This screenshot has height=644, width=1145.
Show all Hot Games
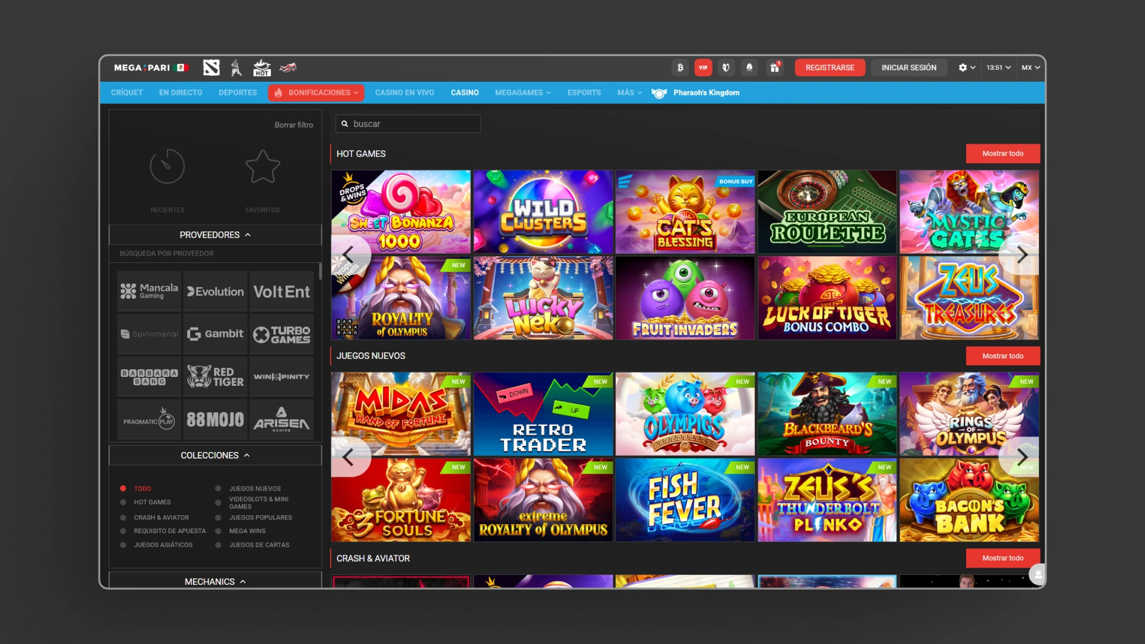(x=1002, y=153)
